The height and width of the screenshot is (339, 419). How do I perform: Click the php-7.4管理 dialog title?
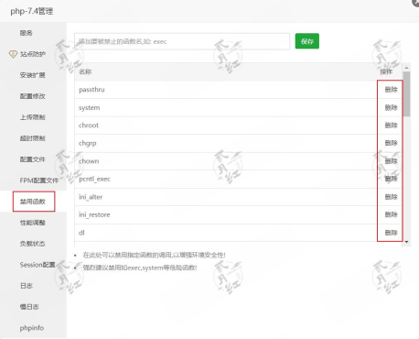[x=32, y=11]
